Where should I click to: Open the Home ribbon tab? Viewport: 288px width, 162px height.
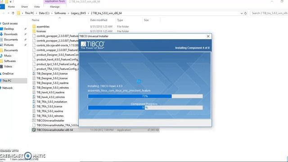pyautogui.click(x=11, y=7)
